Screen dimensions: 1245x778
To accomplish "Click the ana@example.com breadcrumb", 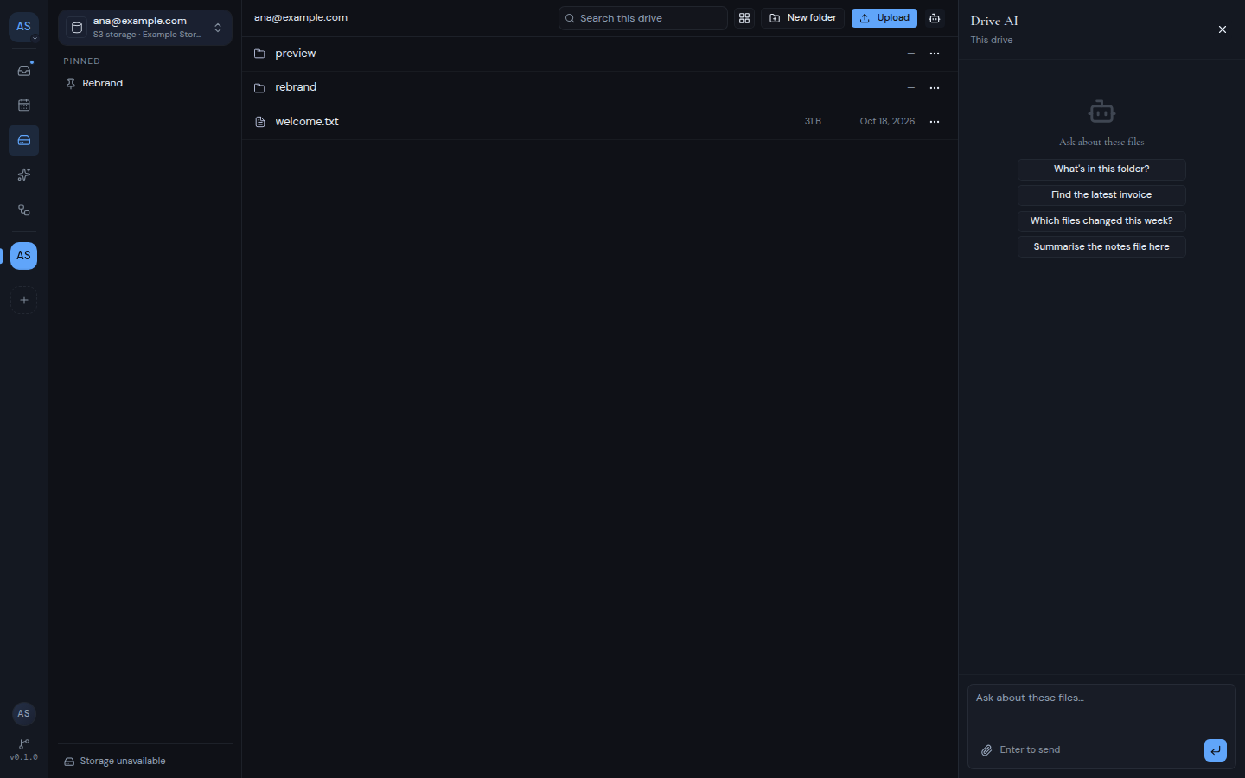I will (x=301, y=17).
